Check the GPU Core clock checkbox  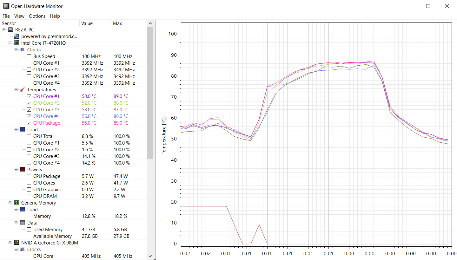coord(29,256)
